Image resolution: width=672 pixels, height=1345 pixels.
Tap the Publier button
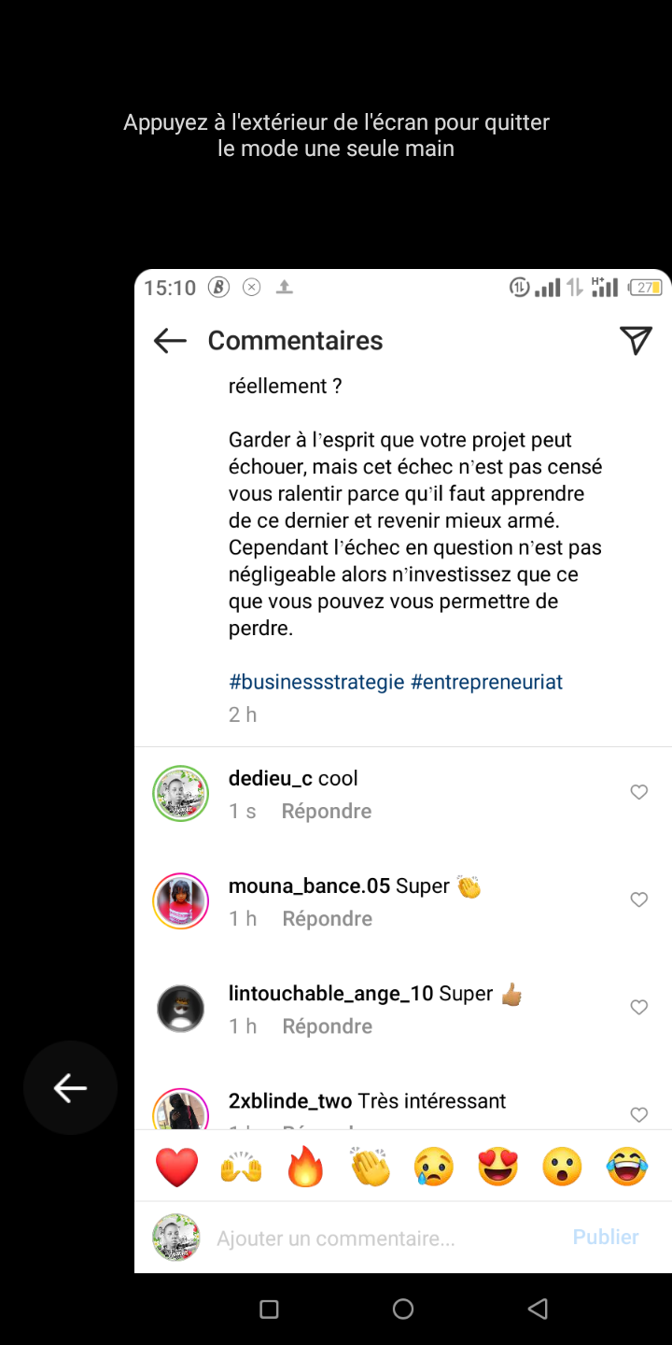(x=606, y=1238)
